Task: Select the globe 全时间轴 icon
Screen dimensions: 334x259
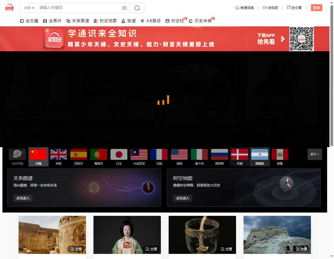Action: (17, 155)
